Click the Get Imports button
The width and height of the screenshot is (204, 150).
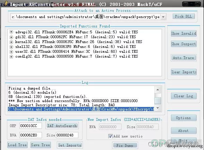click(70, 145)
